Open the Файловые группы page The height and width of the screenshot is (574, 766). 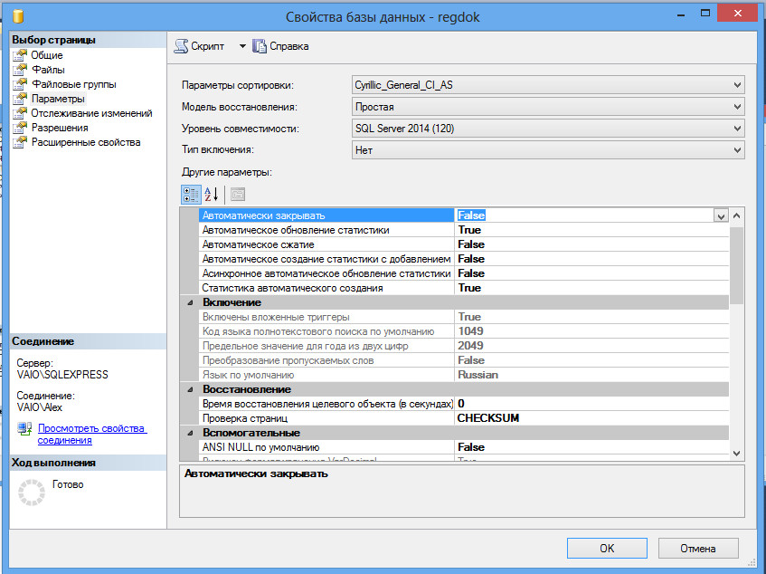click(x=73, y=84)
